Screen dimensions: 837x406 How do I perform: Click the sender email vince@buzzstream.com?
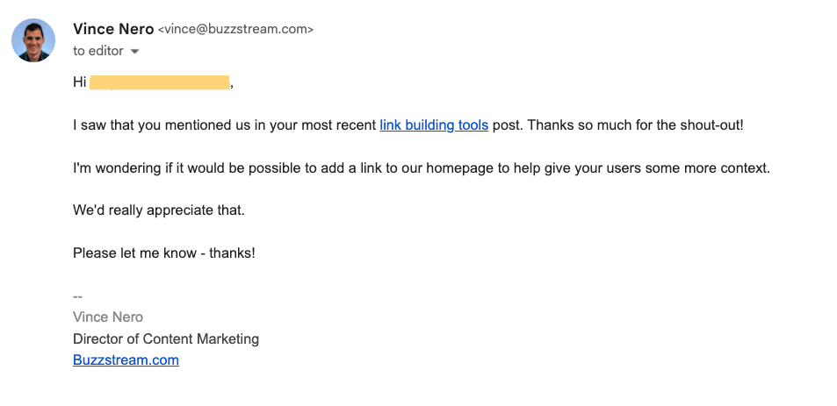(235, 30)
